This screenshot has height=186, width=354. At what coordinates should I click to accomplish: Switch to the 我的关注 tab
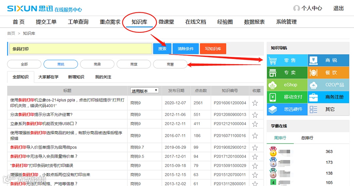click(103, 77)
